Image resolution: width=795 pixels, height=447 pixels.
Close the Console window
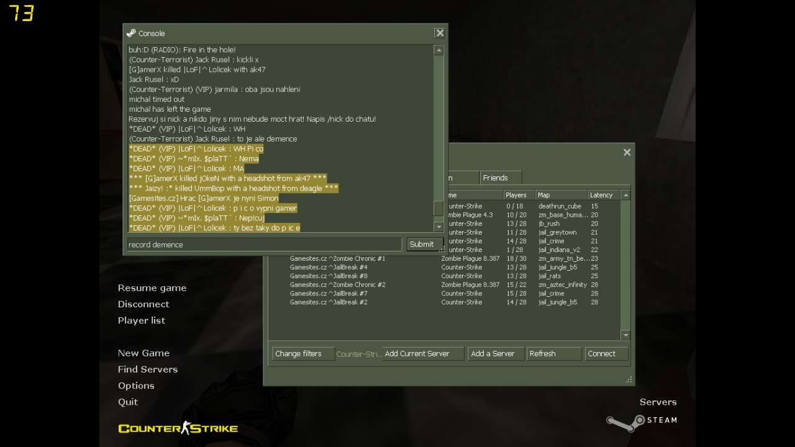tap(440, 33)
